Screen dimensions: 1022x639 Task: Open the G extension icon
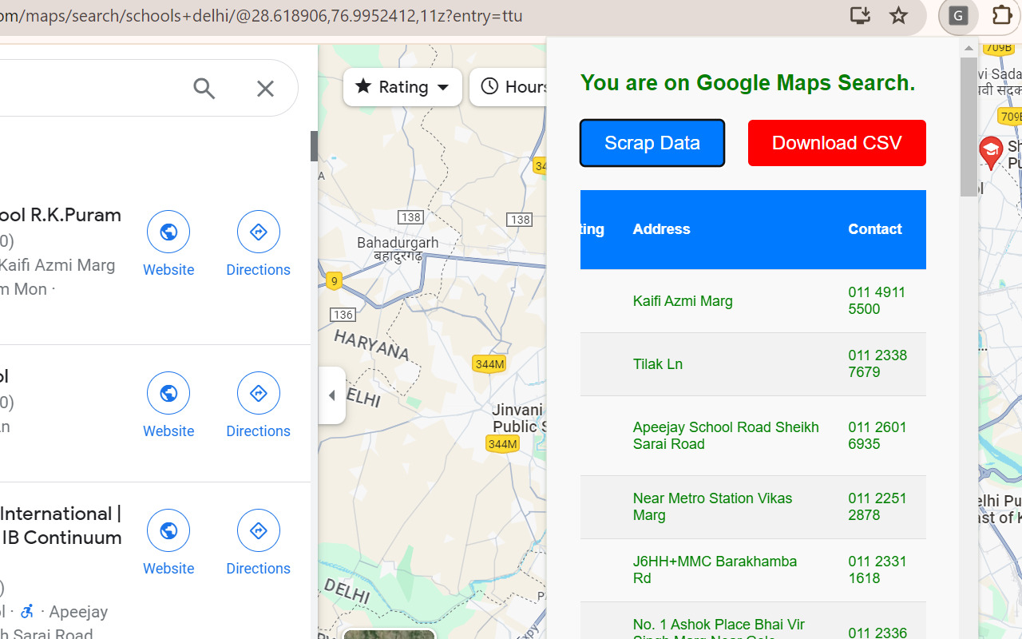pyautogui.click(x=958, y=16)
